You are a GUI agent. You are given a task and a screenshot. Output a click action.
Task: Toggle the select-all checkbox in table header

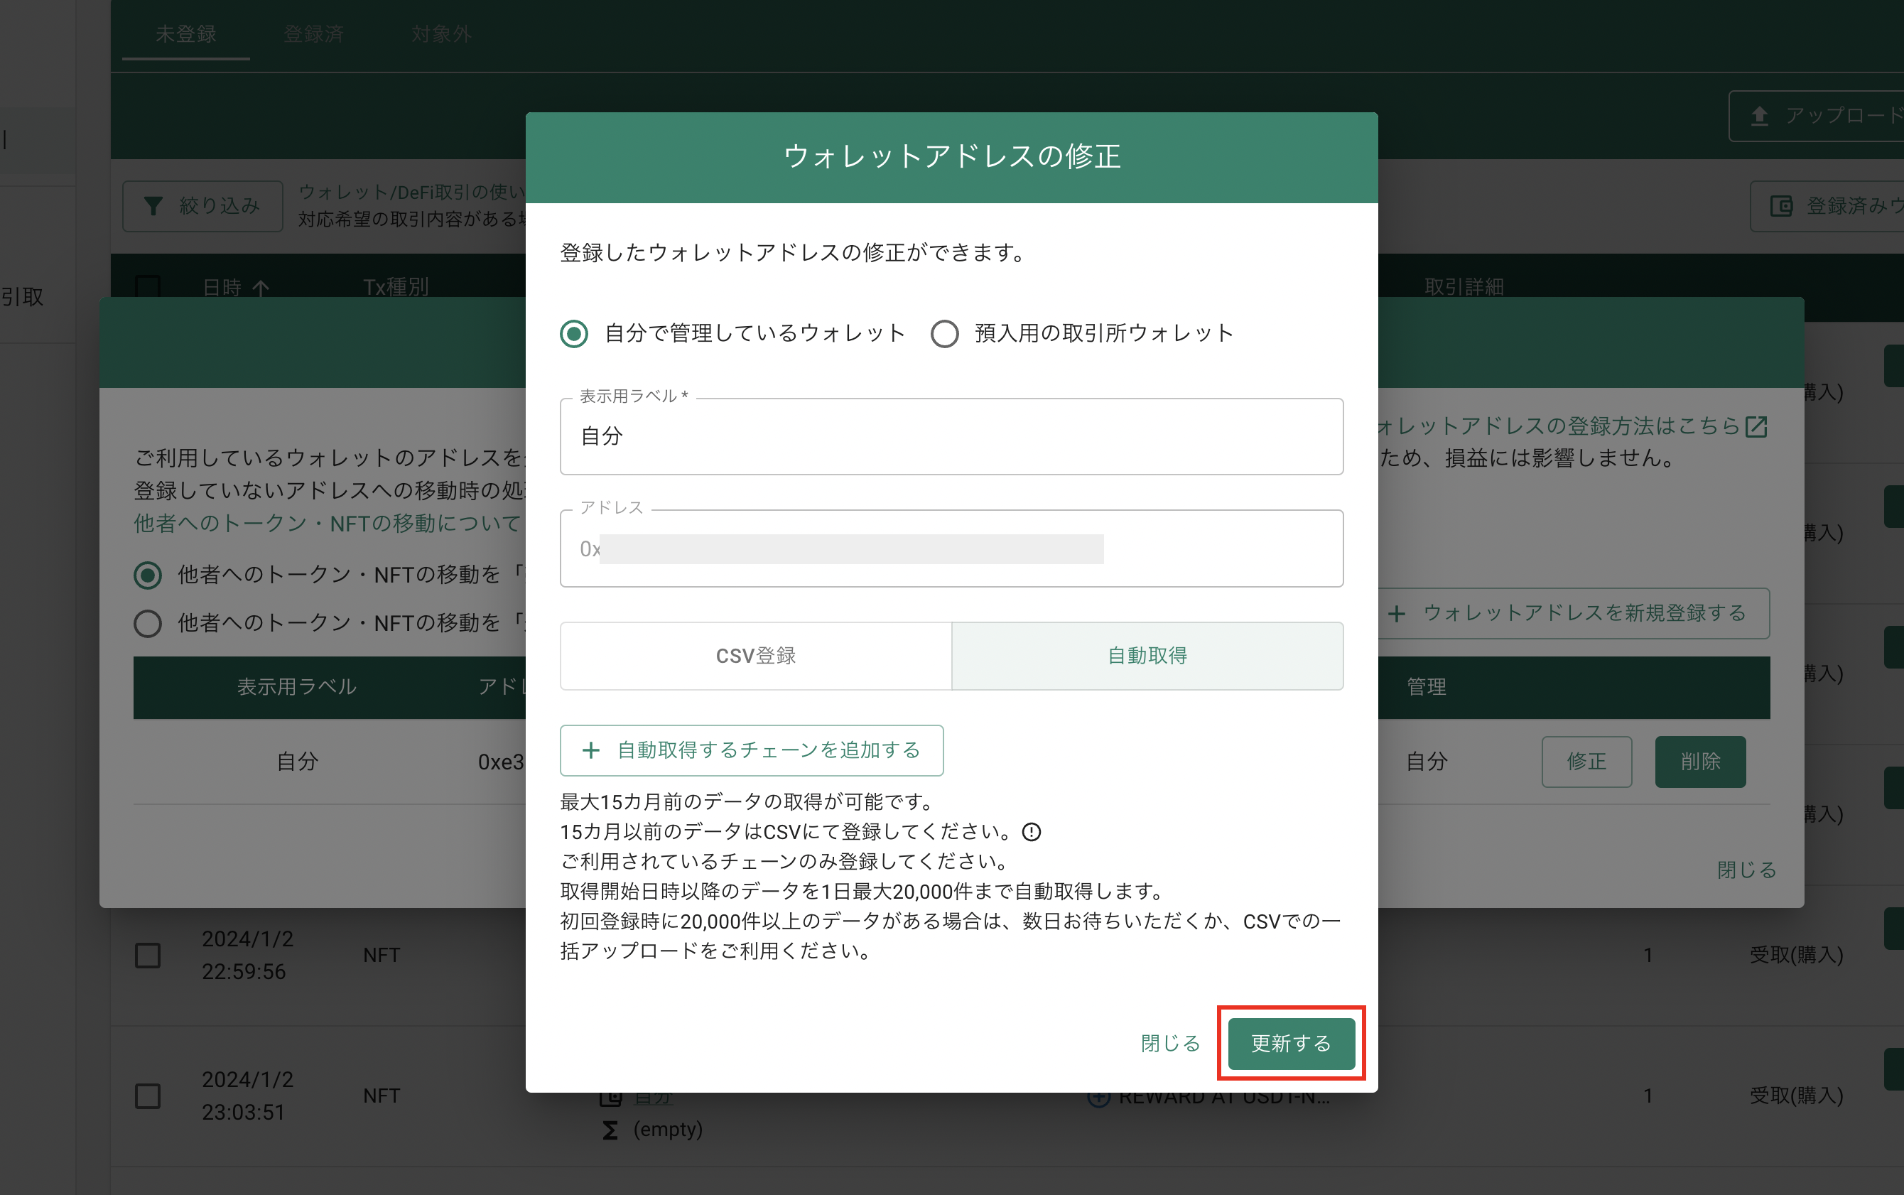tap(148, 286)
